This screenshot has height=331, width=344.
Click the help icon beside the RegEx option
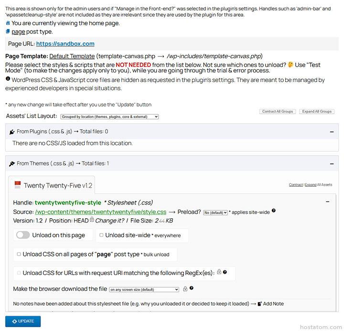click(x=225, y=272)
